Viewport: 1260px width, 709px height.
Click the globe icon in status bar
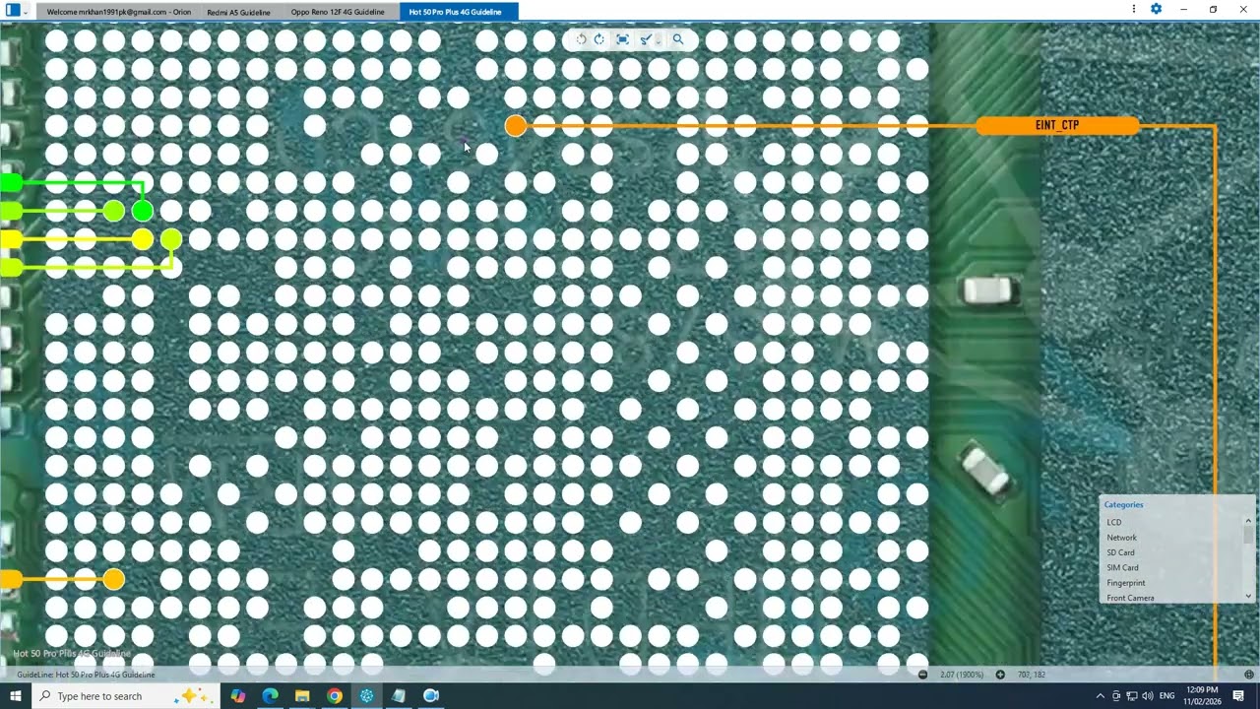click(x=1248, y=675)
